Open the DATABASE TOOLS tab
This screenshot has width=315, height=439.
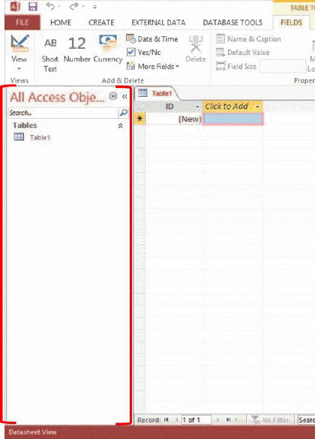click(x=232, y=23)
